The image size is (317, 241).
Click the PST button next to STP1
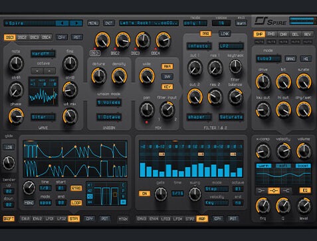click(104, 219)
